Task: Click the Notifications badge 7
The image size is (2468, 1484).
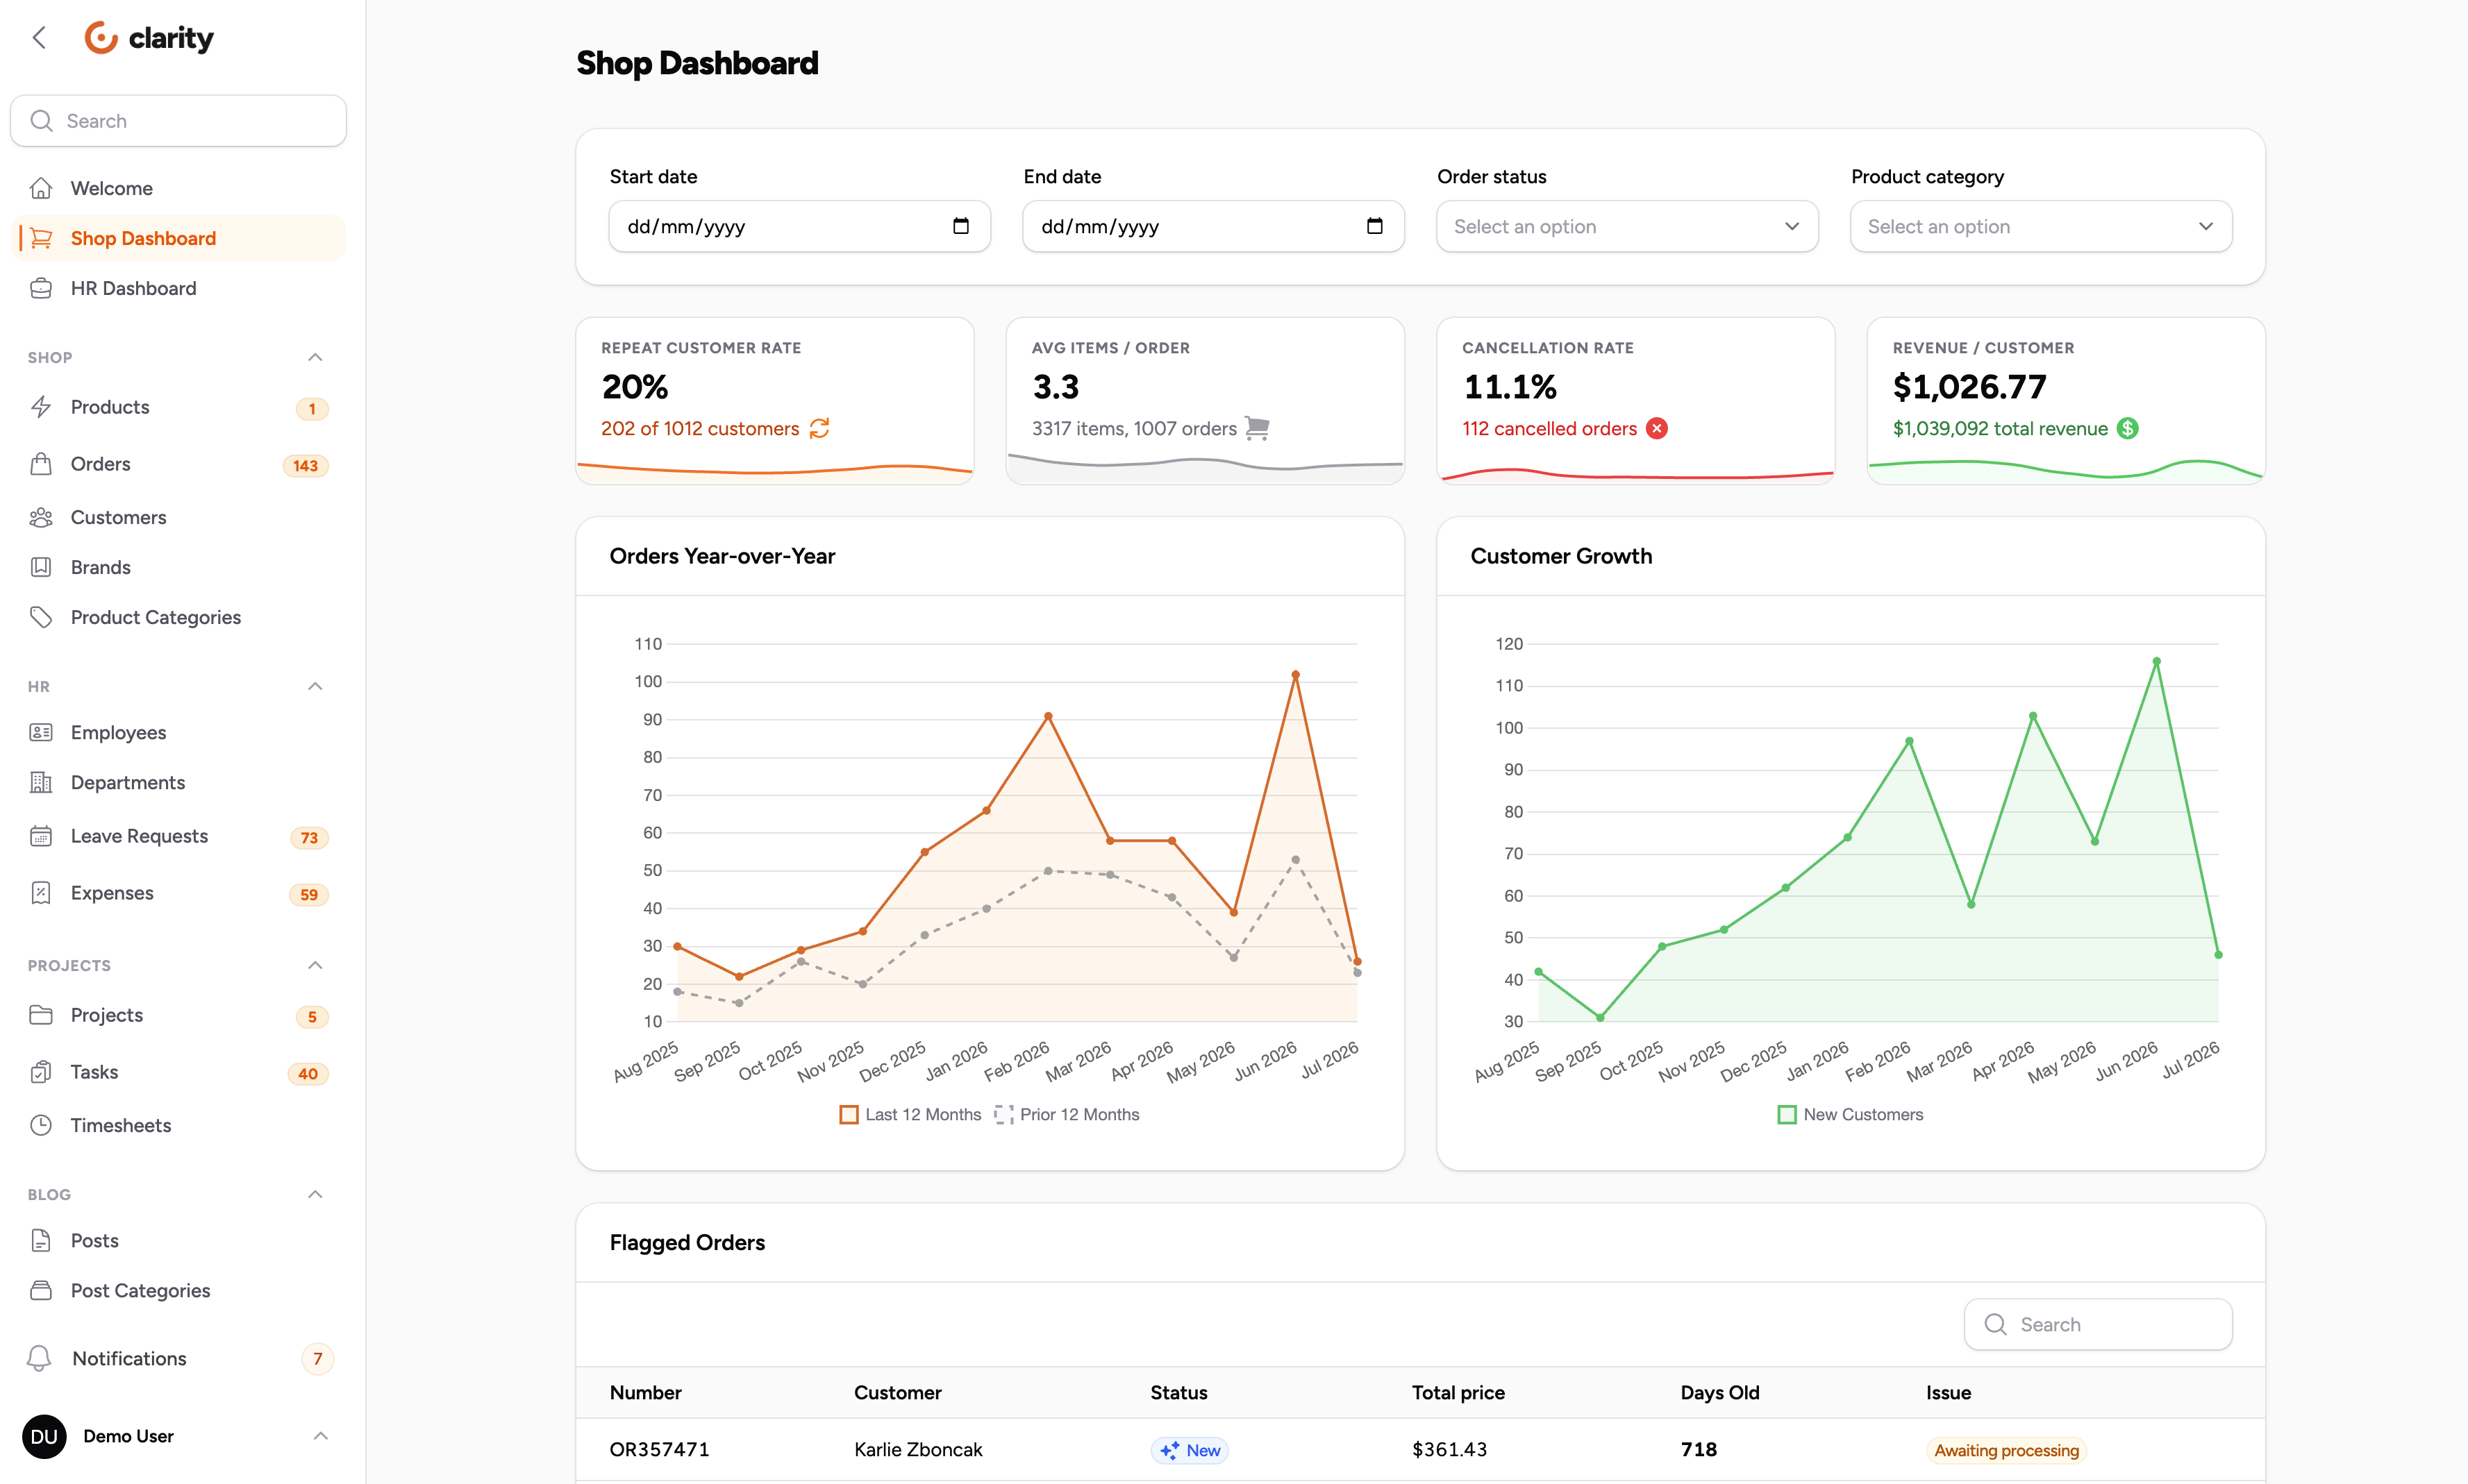Action: (x=317, y=1358)
